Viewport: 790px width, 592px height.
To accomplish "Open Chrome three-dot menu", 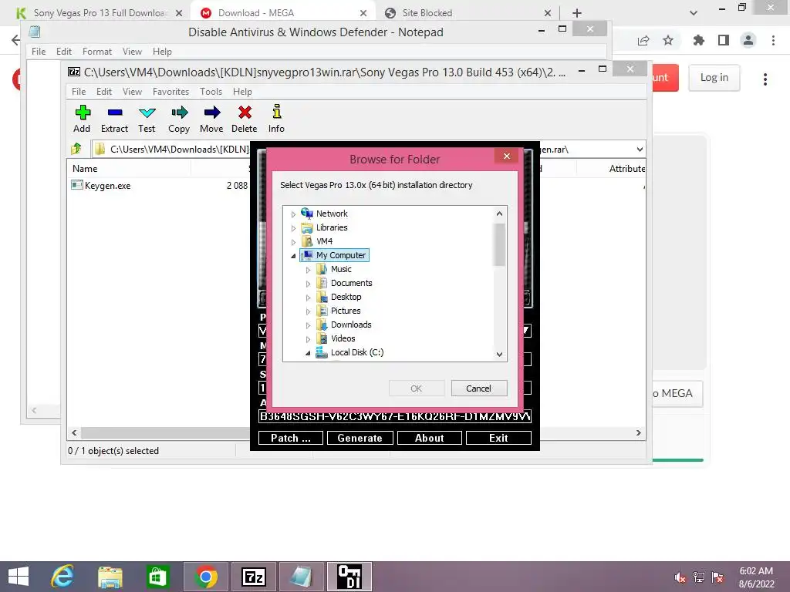I will tap(773, 40).
